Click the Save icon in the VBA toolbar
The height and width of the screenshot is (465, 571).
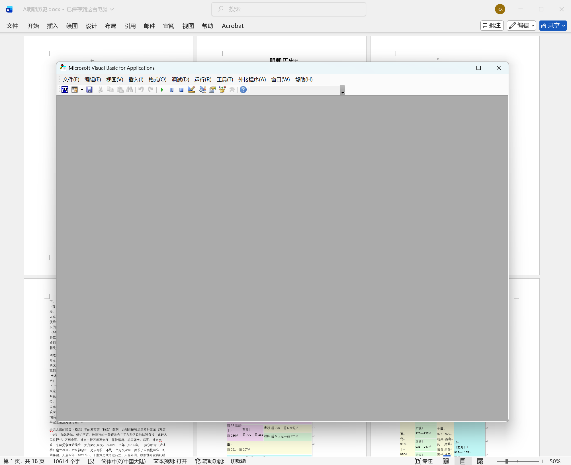coord(89,90)
